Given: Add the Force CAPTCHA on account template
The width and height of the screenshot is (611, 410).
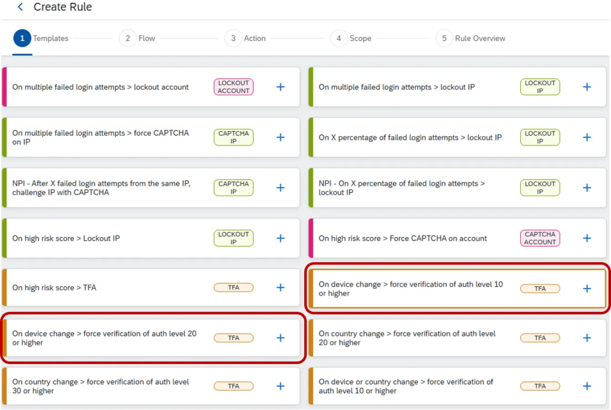Looking at the screenshot, I should pos(587,238).
